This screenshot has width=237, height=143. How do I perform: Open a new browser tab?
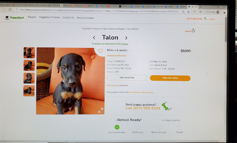[x=201, y=7]
